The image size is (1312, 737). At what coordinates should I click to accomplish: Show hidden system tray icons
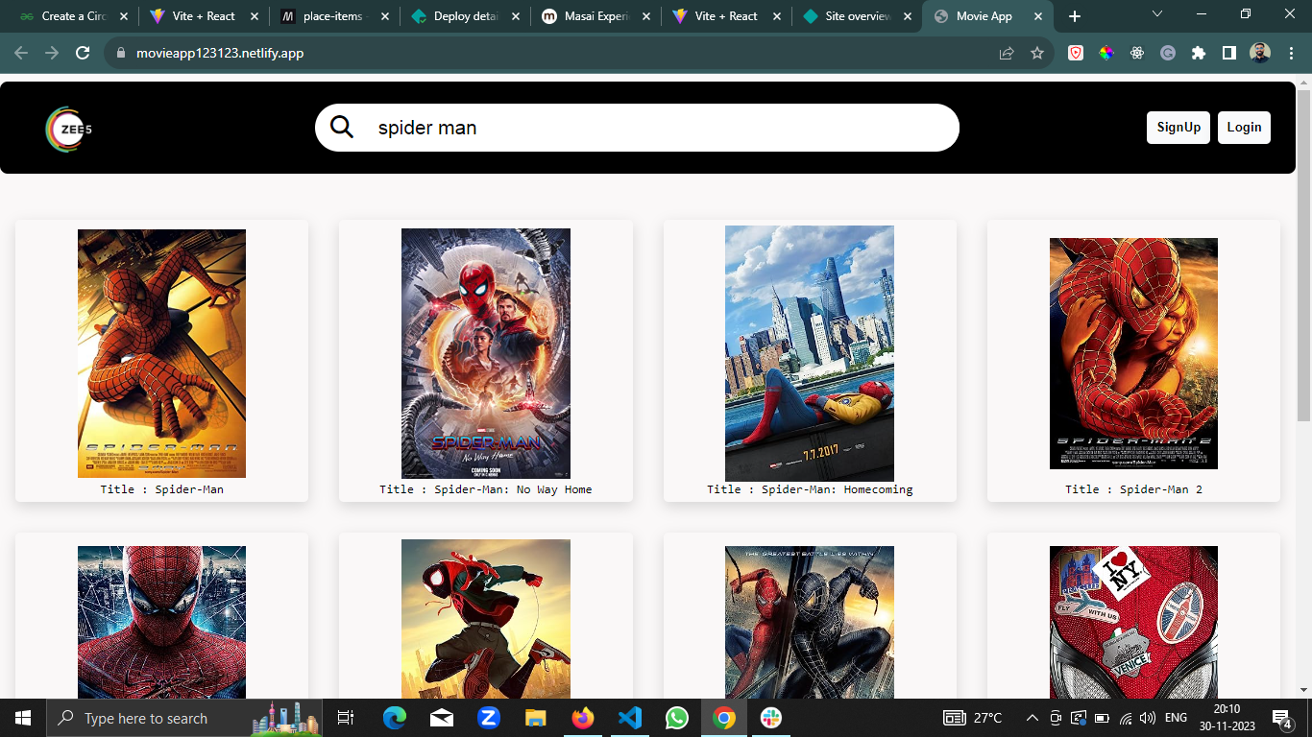point(1033,718)
